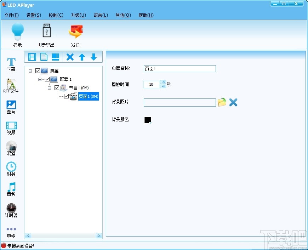Select the 视频 (video) sidebar tool
308x250 pixels.
11,127
